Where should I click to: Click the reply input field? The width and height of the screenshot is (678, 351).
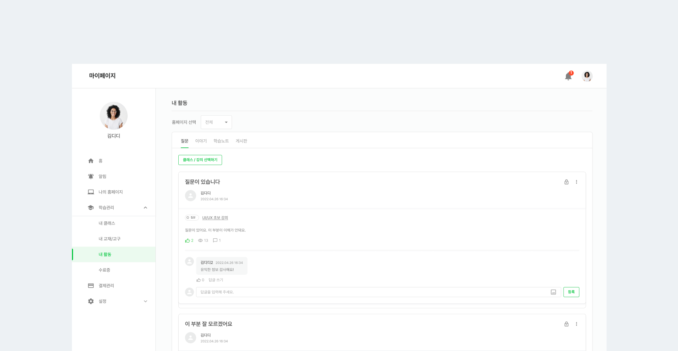pyautogui.click(x=371, y=292)
